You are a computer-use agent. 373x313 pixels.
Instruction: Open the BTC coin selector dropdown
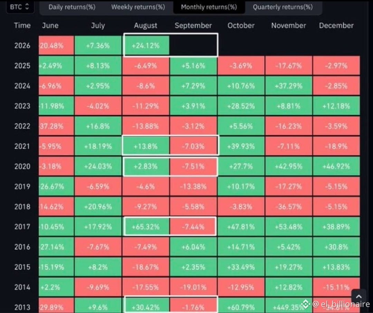[20, 7]
